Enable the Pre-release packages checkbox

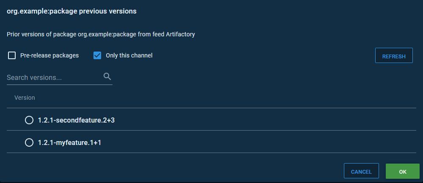point(12,55)
